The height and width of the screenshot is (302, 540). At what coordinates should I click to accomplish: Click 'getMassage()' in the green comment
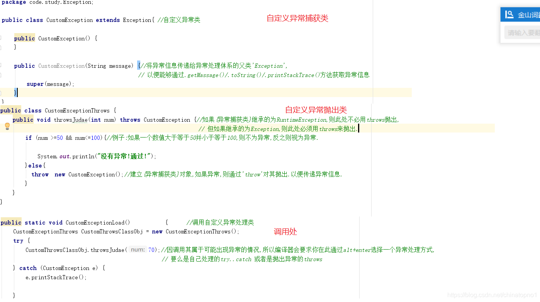(206, 75)
